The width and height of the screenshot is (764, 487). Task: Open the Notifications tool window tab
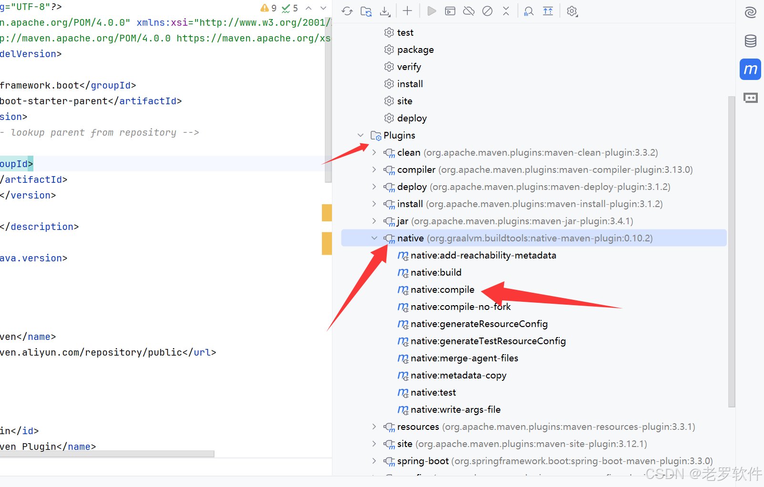click(x=750, y=98)
